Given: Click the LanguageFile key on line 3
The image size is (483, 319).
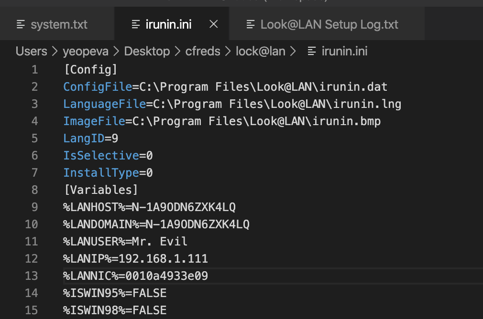Looking at the screenshot, I should (x=105, y=104).
